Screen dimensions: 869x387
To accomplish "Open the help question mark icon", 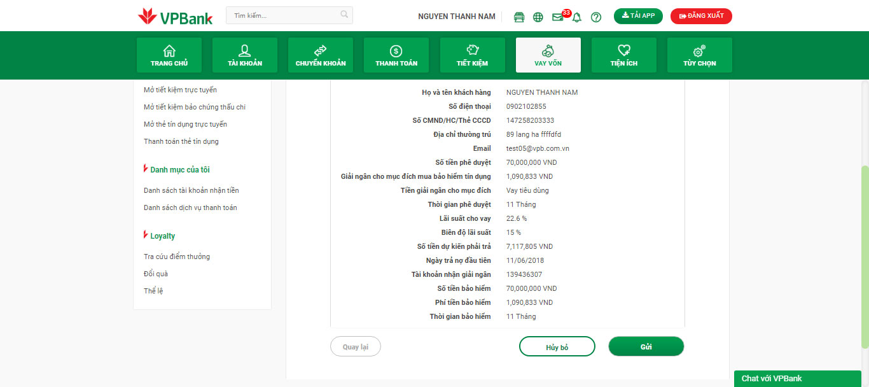I will 596,17.
